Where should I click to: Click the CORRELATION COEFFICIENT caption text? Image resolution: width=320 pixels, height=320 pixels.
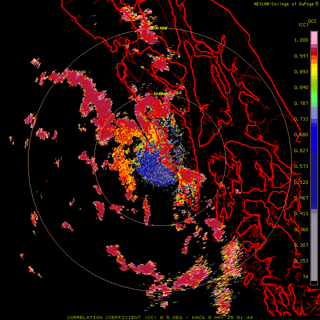pos(104,318)
